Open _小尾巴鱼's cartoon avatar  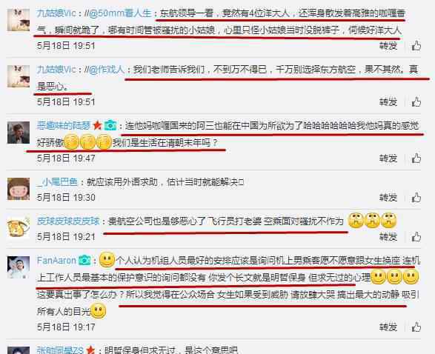(19, 189)
